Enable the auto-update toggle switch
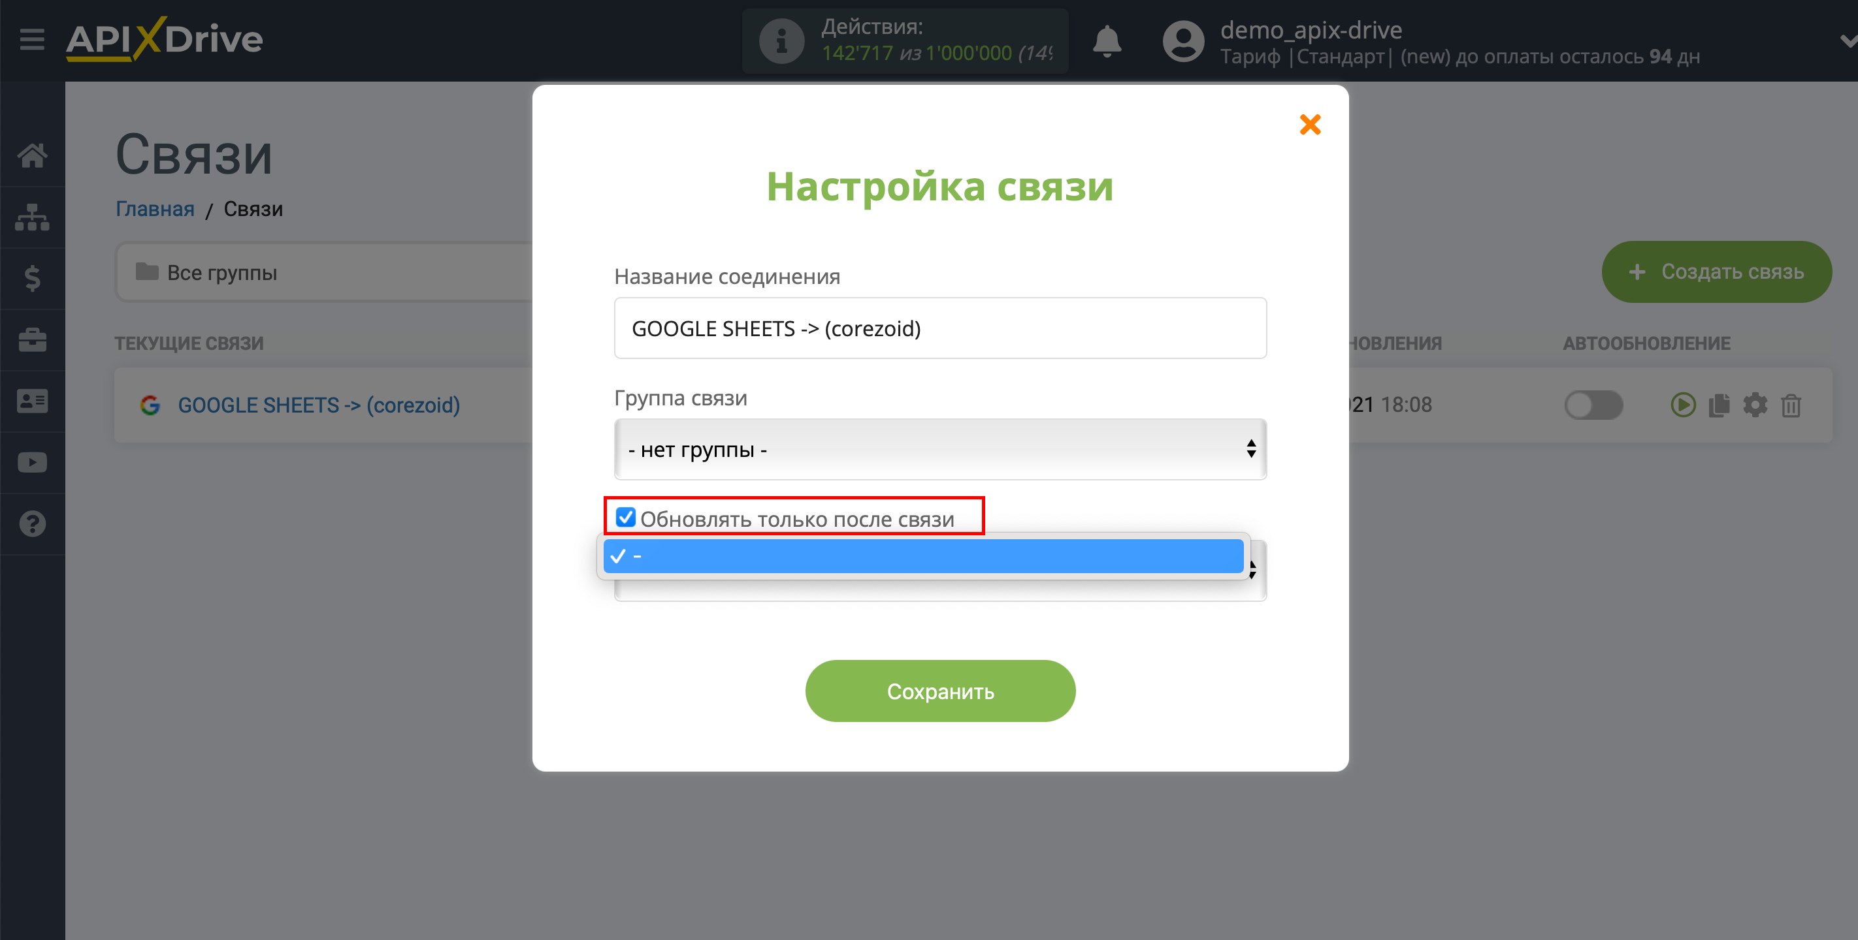The height and width of the screenshot is (940, 1858). pos(1591,404)
